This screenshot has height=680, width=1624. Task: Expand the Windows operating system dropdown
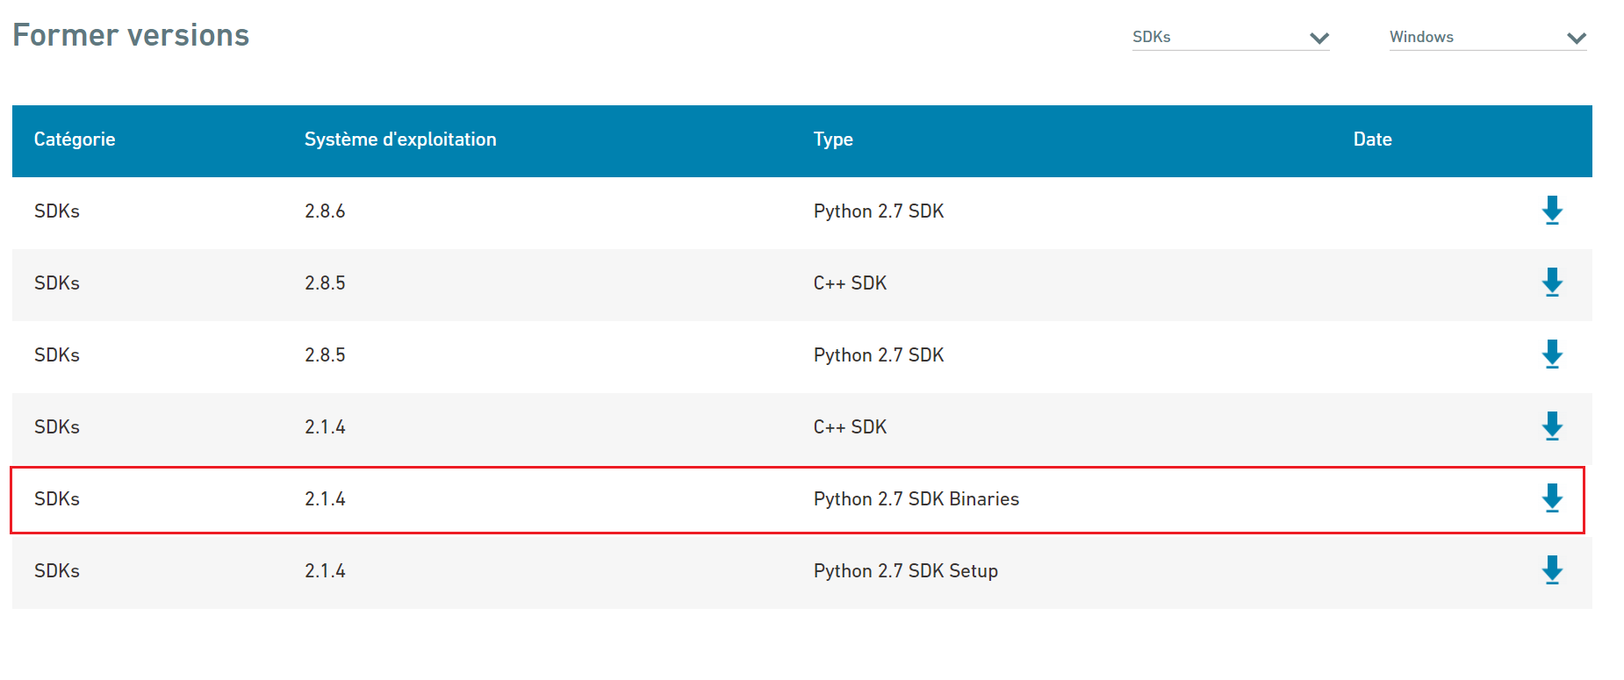(1487, 37)
